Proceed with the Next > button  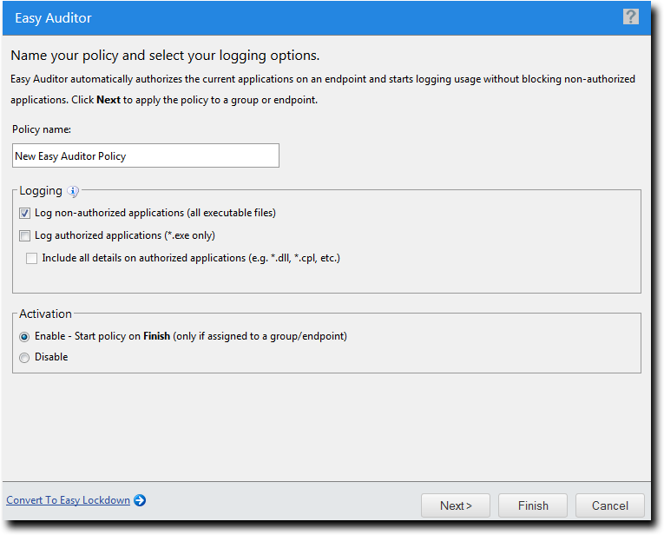456,505
